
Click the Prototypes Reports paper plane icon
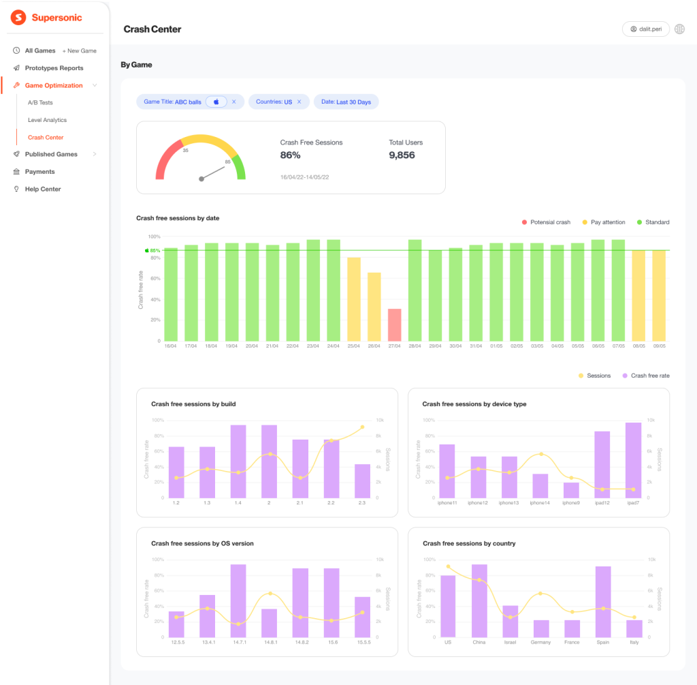[16, 68]
